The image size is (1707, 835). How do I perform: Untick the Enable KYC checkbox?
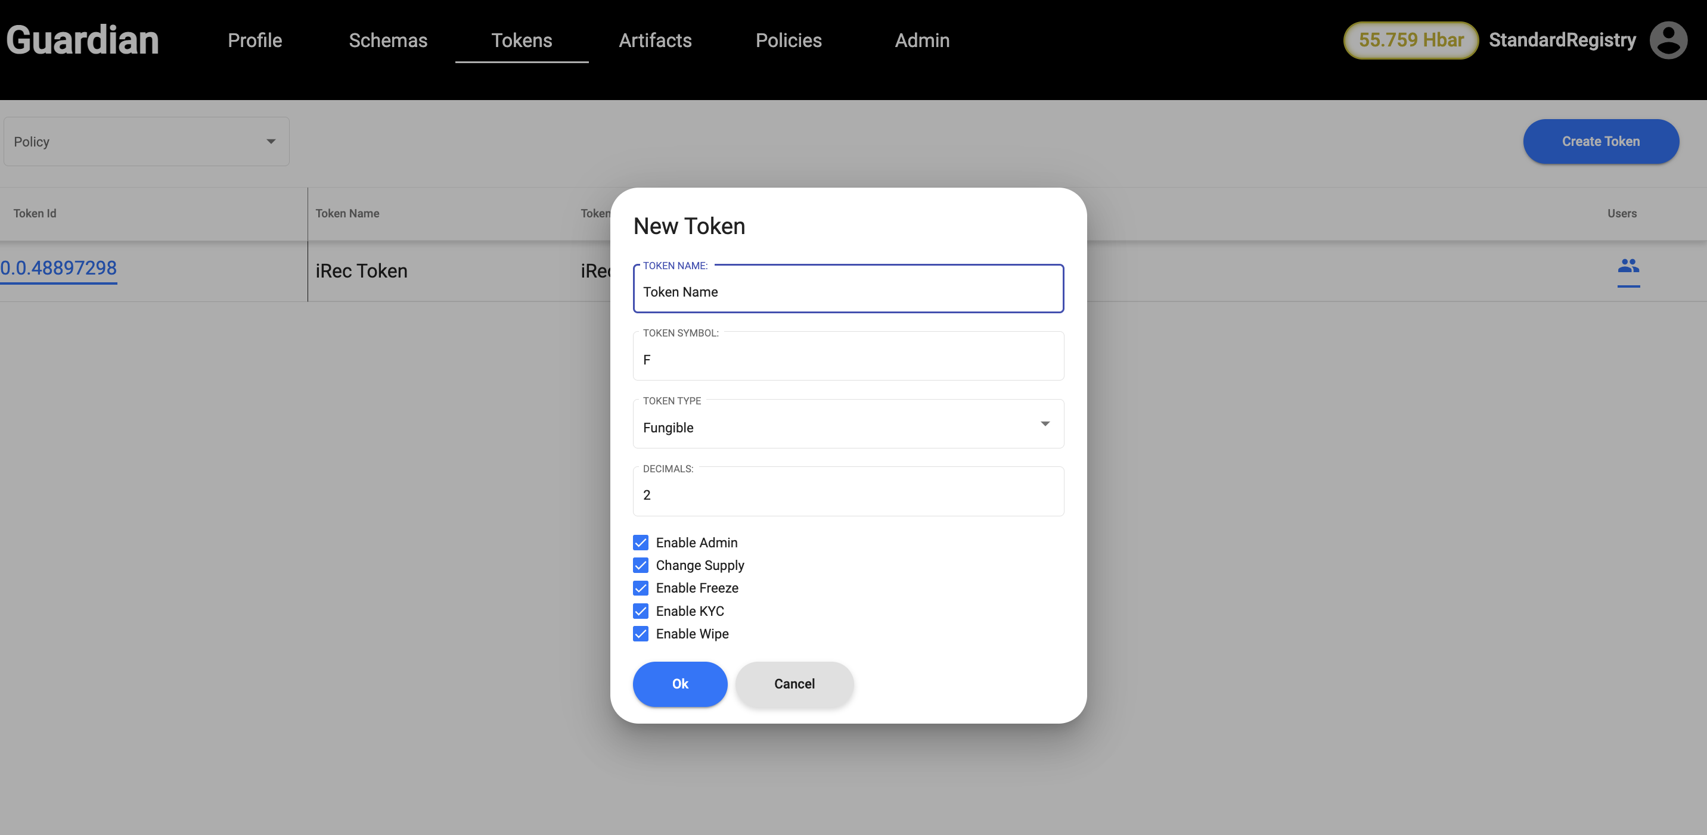tap(640, 610)
